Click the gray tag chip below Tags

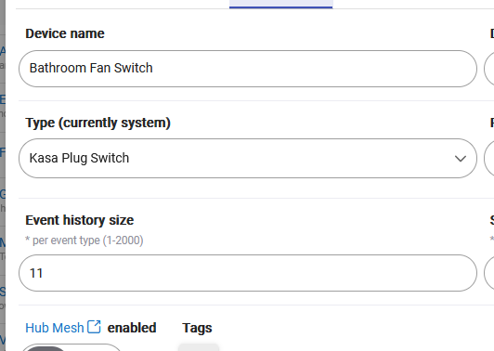coord(199,347)
